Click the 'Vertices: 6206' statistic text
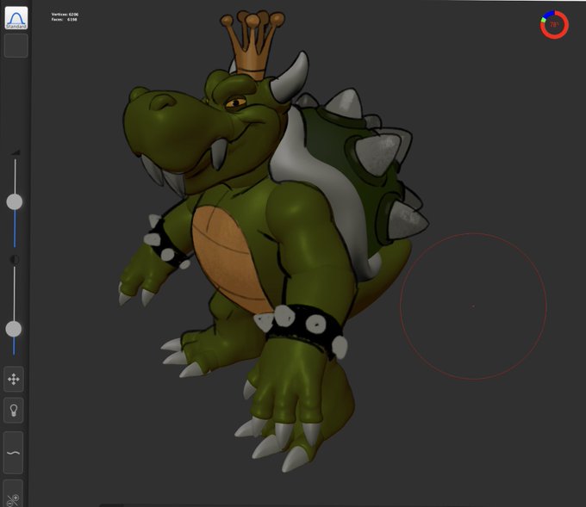 pos(65,14)
